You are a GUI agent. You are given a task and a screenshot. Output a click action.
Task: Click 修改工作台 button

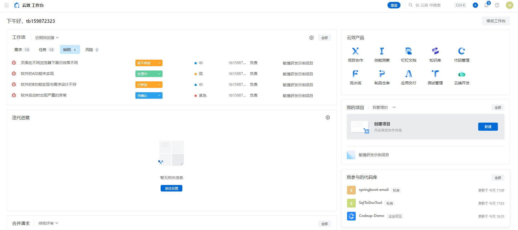(496, 21)
